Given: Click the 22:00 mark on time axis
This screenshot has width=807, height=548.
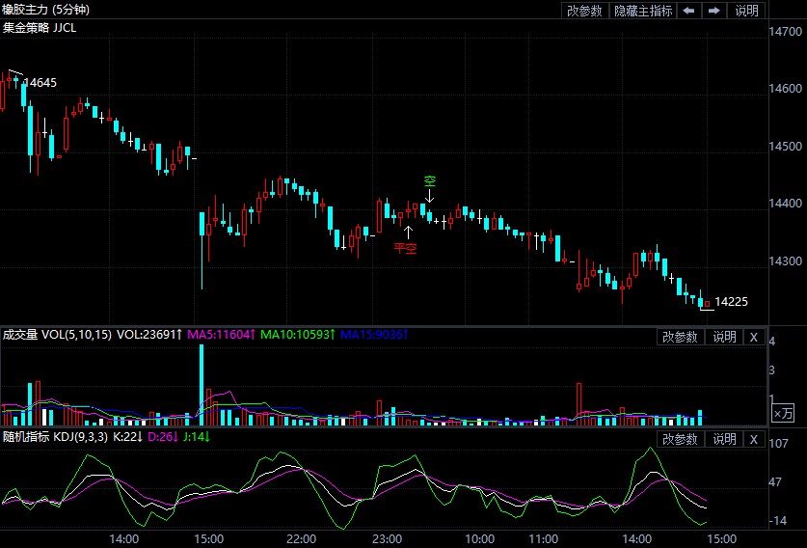Looking at the screenshot, I should tap(302, 538).
